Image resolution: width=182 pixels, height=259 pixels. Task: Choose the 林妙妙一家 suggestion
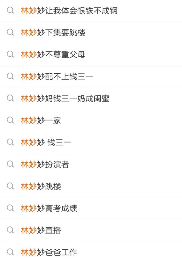tap(41, 120)
